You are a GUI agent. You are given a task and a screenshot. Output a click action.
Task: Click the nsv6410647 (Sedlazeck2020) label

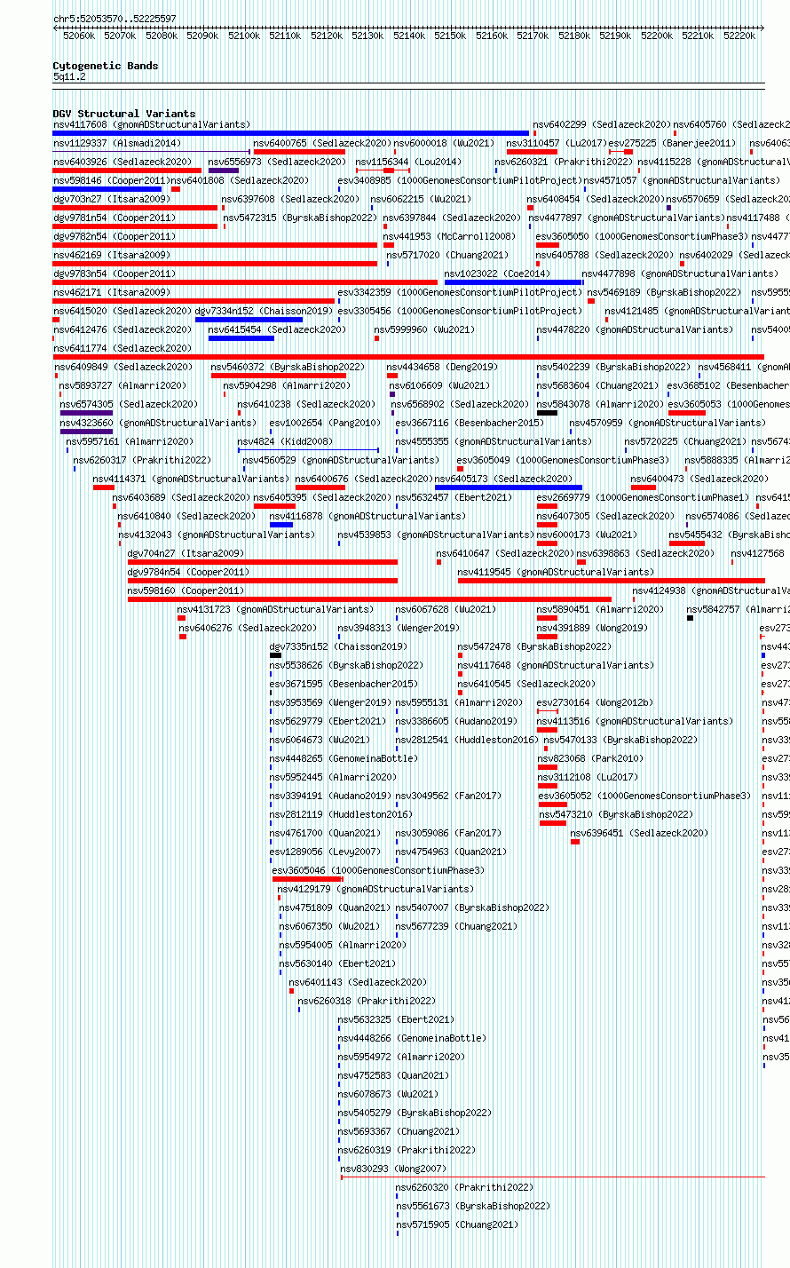click(505, 553)
